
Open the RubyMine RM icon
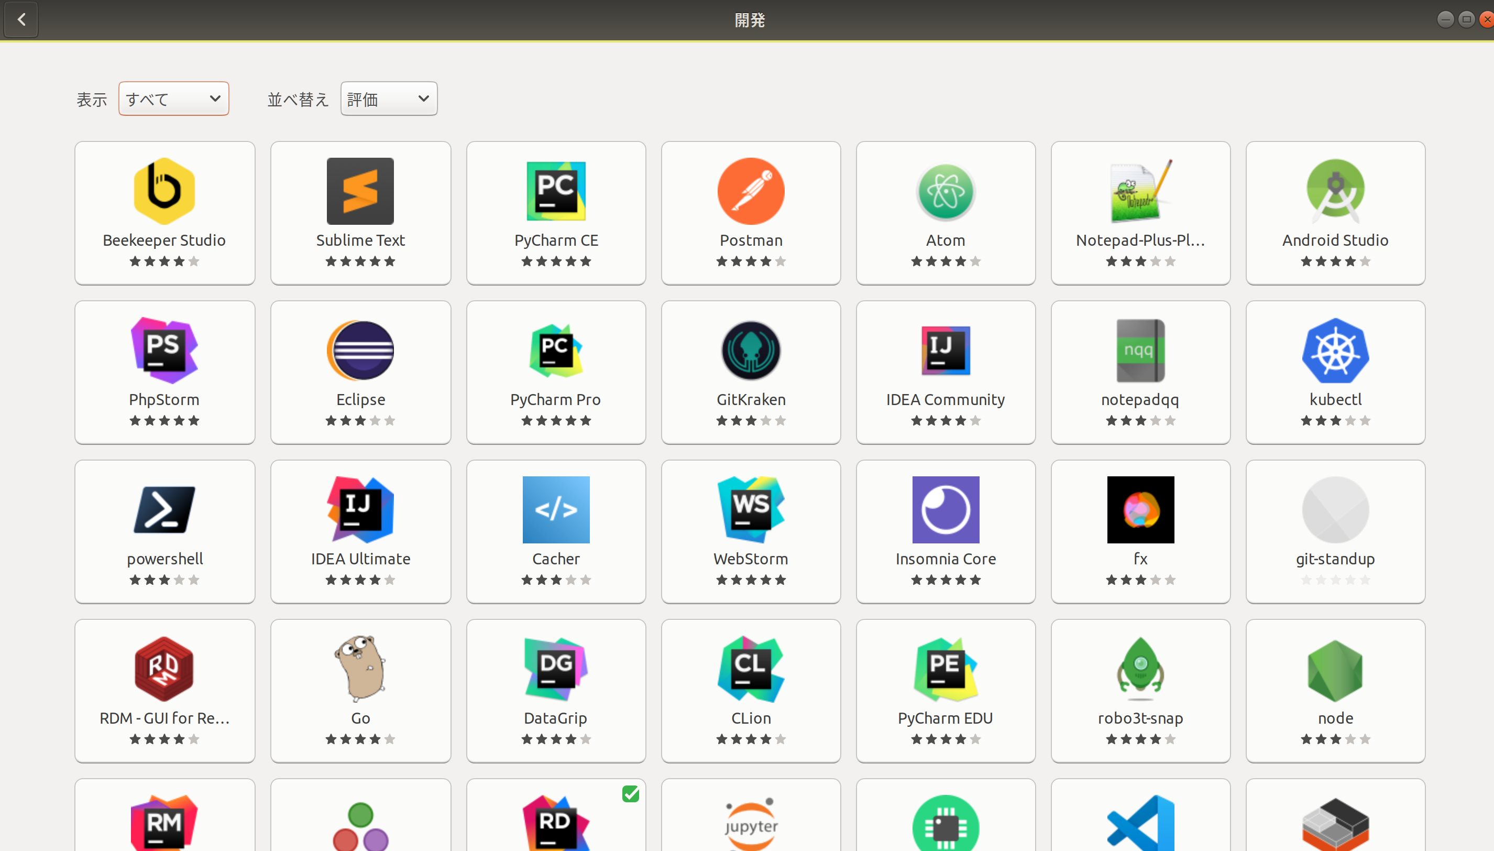(164, 823)
